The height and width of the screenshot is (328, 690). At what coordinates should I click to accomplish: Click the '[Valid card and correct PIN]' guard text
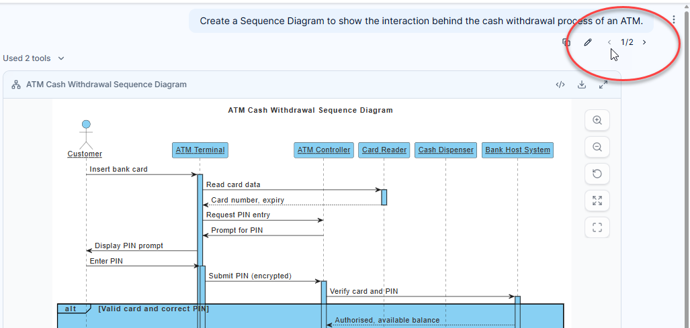pyautogui.click(x=154, y=309)
